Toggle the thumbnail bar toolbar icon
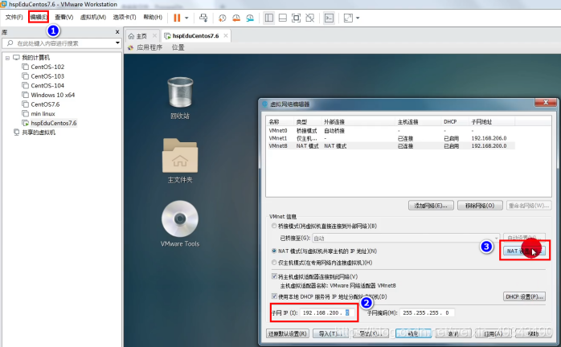561x347 pixels. (x=283, y=18)
